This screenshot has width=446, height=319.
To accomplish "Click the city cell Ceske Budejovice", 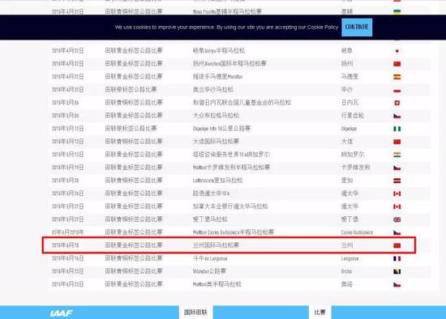I will [357, 232].
